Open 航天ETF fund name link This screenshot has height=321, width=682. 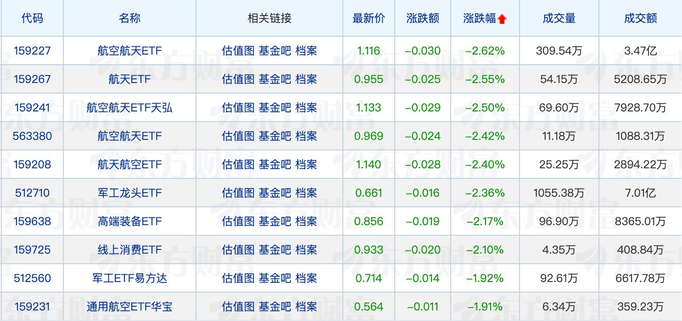click(x=130, y=79)
